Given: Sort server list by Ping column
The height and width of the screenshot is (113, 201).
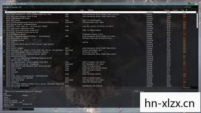Looking at the screenshot, I should [182, 10].
